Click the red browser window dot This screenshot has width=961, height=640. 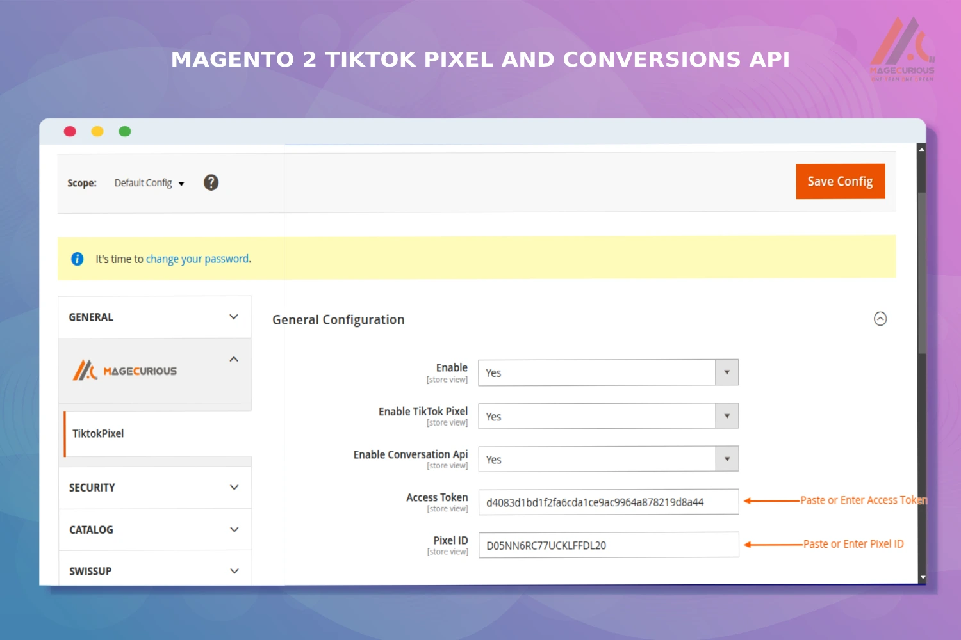(x=70, y=131)
